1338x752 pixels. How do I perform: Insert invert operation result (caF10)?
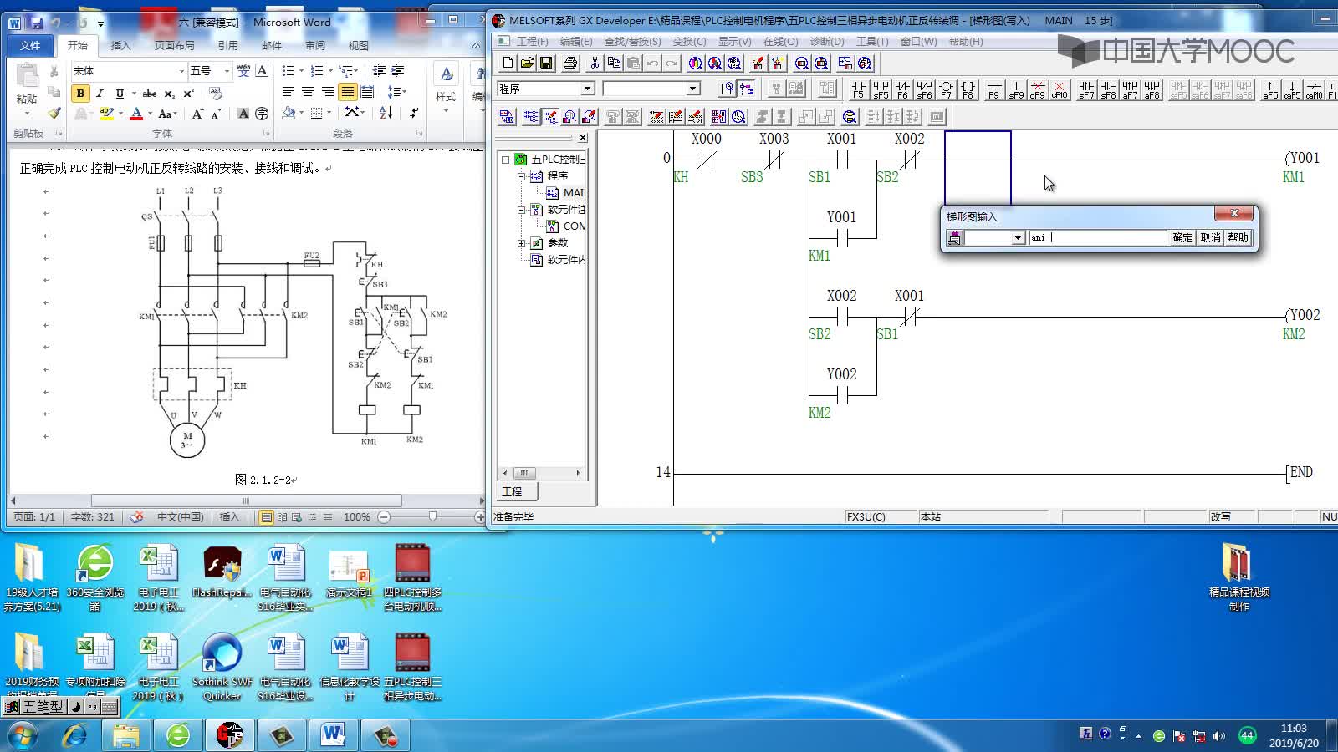tap(1314, 89)
